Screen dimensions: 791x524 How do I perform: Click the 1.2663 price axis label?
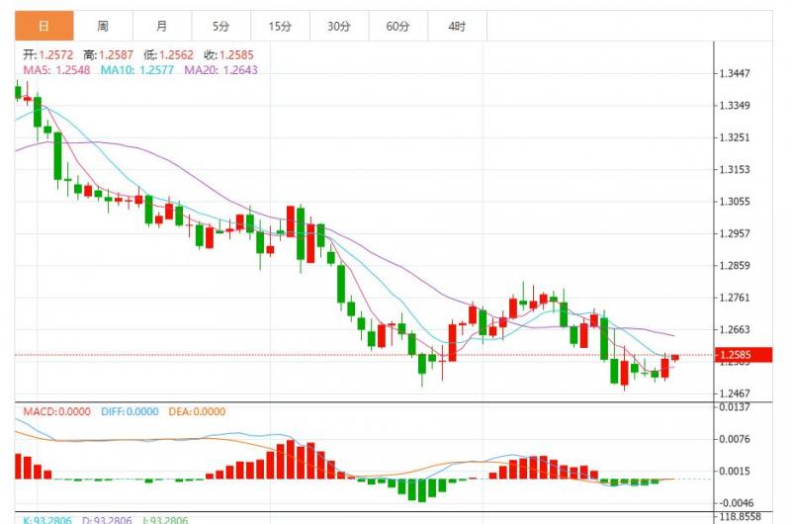(x=735, y=329)
